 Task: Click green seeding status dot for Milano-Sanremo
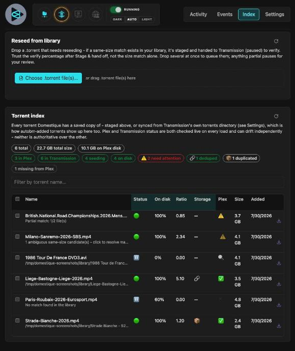tap(136, 237)
